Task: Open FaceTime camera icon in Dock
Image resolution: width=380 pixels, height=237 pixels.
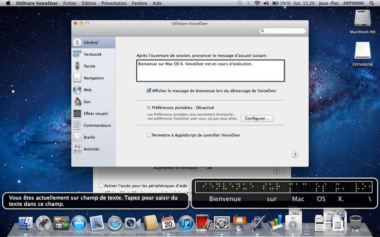Action: pos(133,223)
